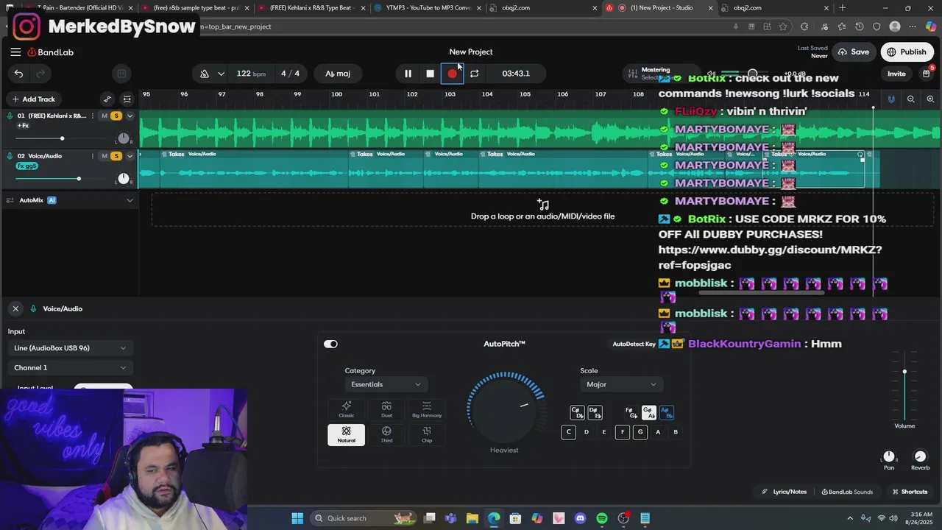This screenshot has height=530, width=942.
Task: Click the microphone icon on track 02
Action: [10, 156]
